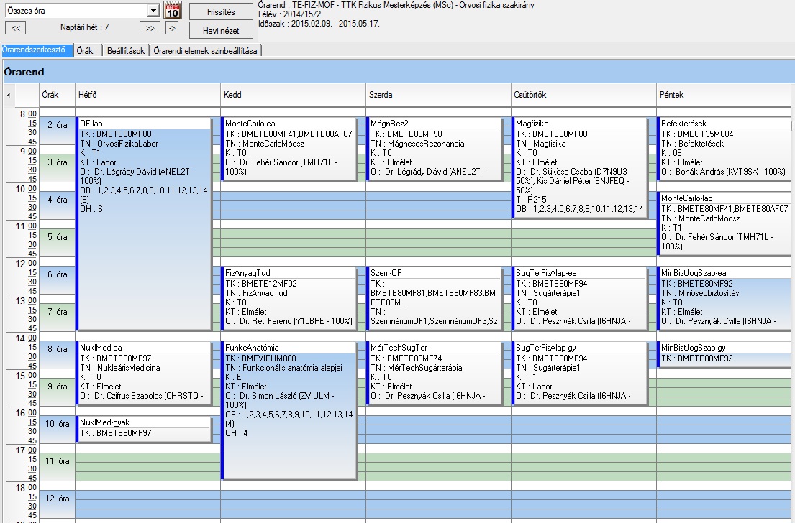Go to next week with >> button
Viewport: 795px width, 523px height.
(150, 28)
